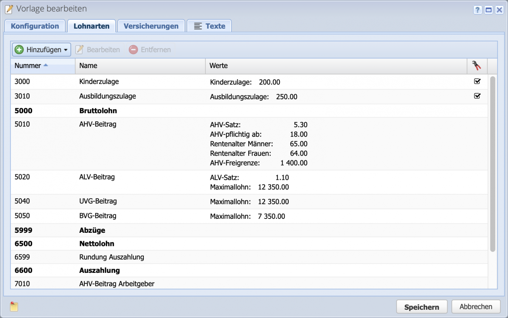The height and width of the screenshot is (318, 508).
Task: Switch to the Texte tab
Action: [x=210, y=26]
